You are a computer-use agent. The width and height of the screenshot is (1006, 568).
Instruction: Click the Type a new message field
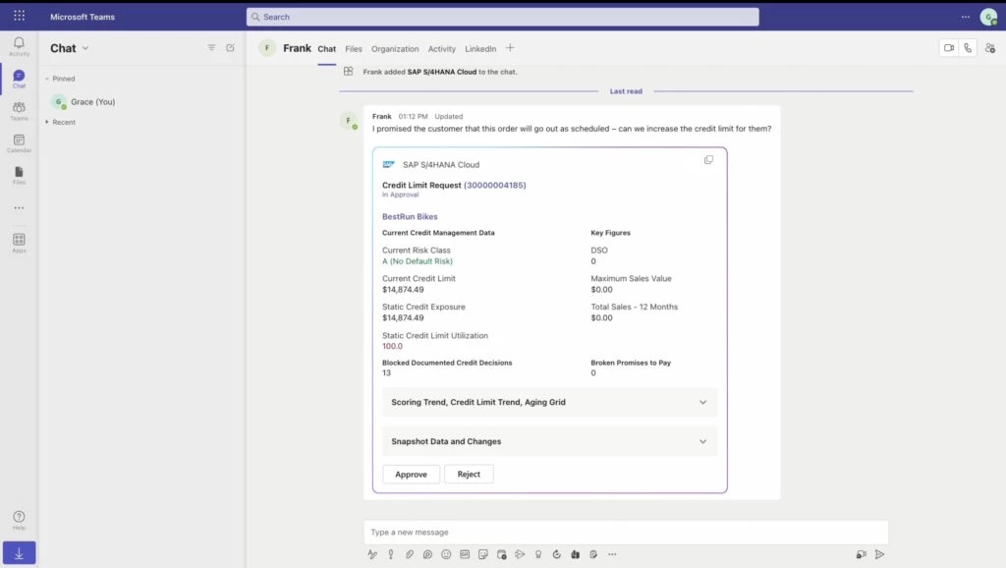(x=626, y=532)
